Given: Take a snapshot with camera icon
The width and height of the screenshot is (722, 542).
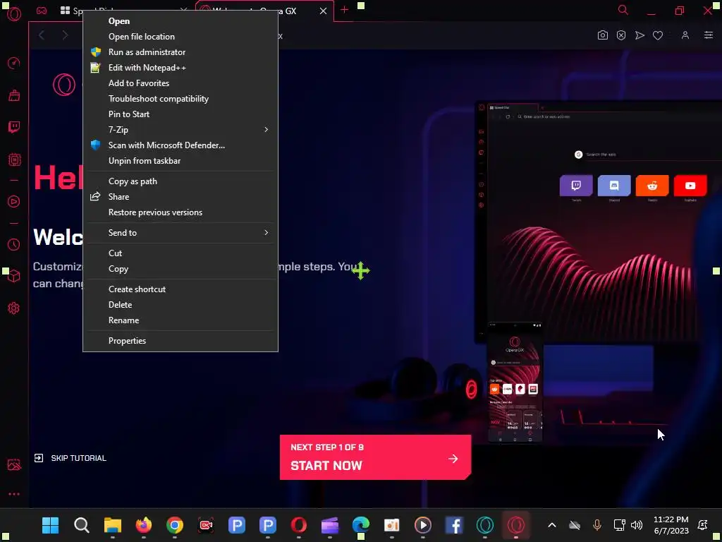Looking at the screenshot, I should (x=602, y=35).
